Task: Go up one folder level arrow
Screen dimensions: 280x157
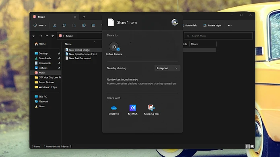Action: [x=53, y=36]
